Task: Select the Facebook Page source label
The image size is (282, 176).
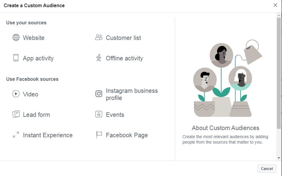Action: pos(127,135)
